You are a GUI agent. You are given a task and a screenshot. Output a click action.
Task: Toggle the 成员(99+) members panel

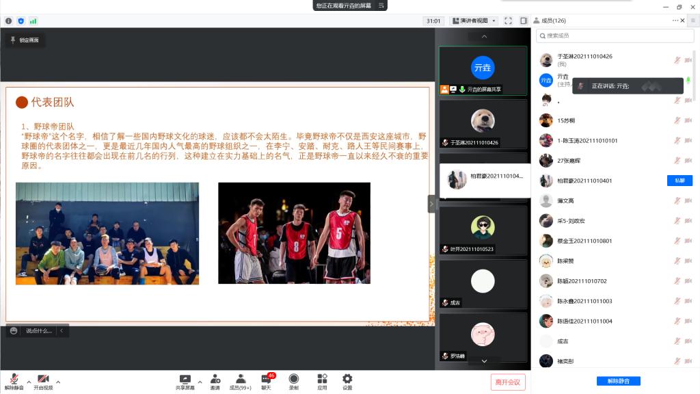pos(241,381)
